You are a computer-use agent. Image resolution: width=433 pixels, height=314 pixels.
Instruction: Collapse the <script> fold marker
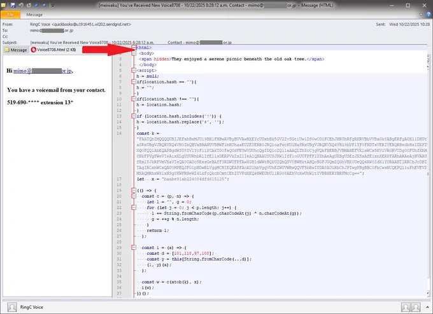point(134,71)
